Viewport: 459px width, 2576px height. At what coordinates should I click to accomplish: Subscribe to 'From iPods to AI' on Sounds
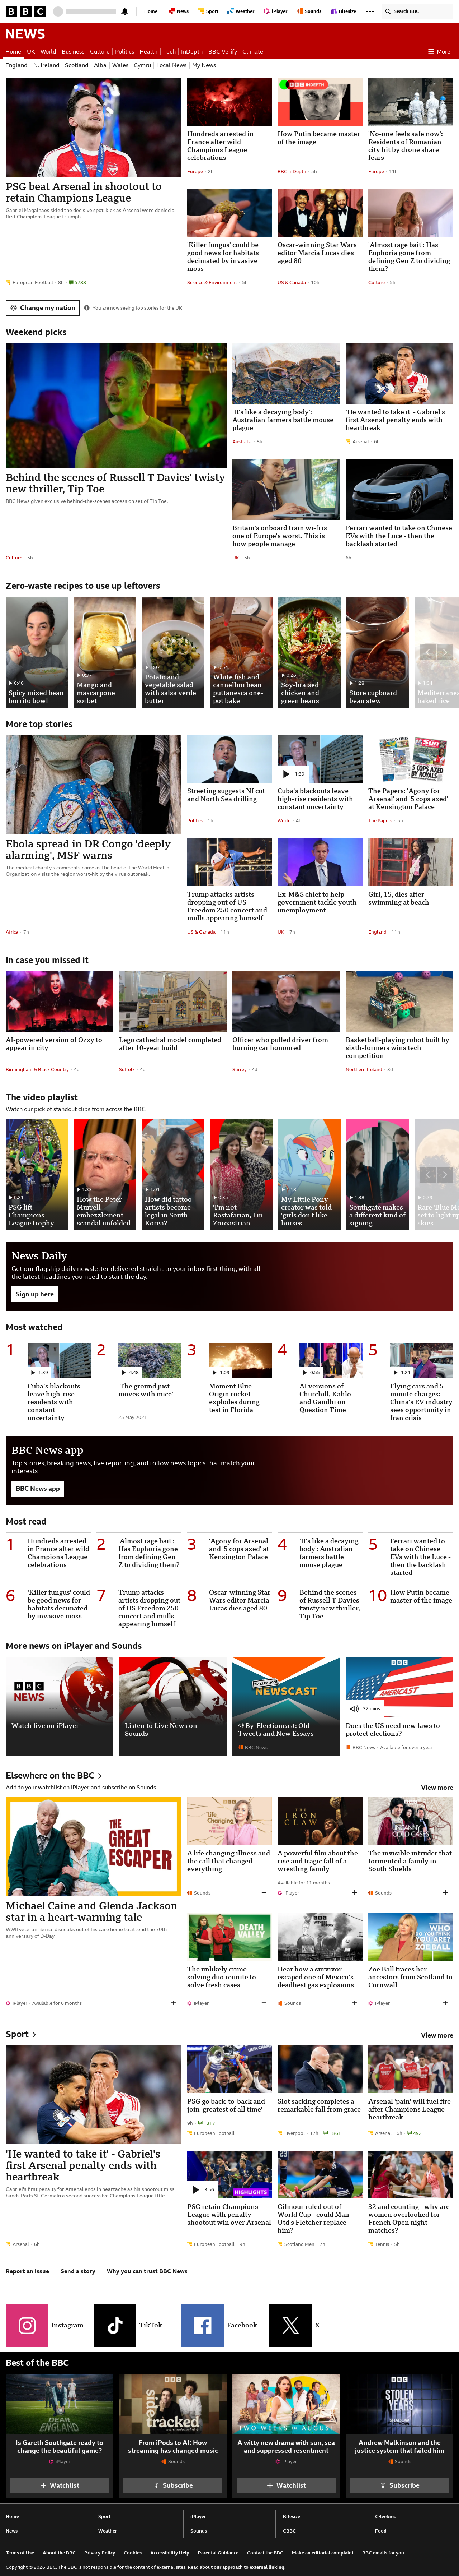[172, 2485]
